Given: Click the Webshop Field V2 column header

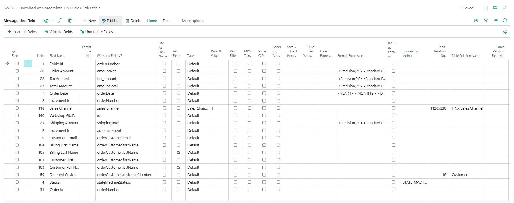Looking at the screenshot, I should point(109,56).
